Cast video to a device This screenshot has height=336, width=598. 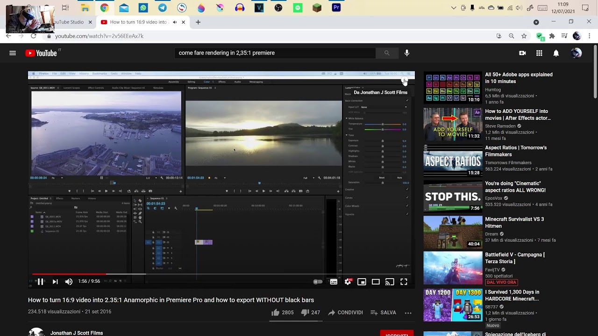pyautogui.click(x=390, y=282)
